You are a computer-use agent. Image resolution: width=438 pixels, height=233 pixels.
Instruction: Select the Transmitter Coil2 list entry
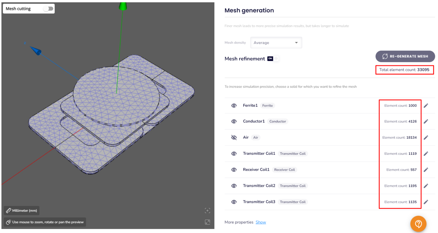259,186
